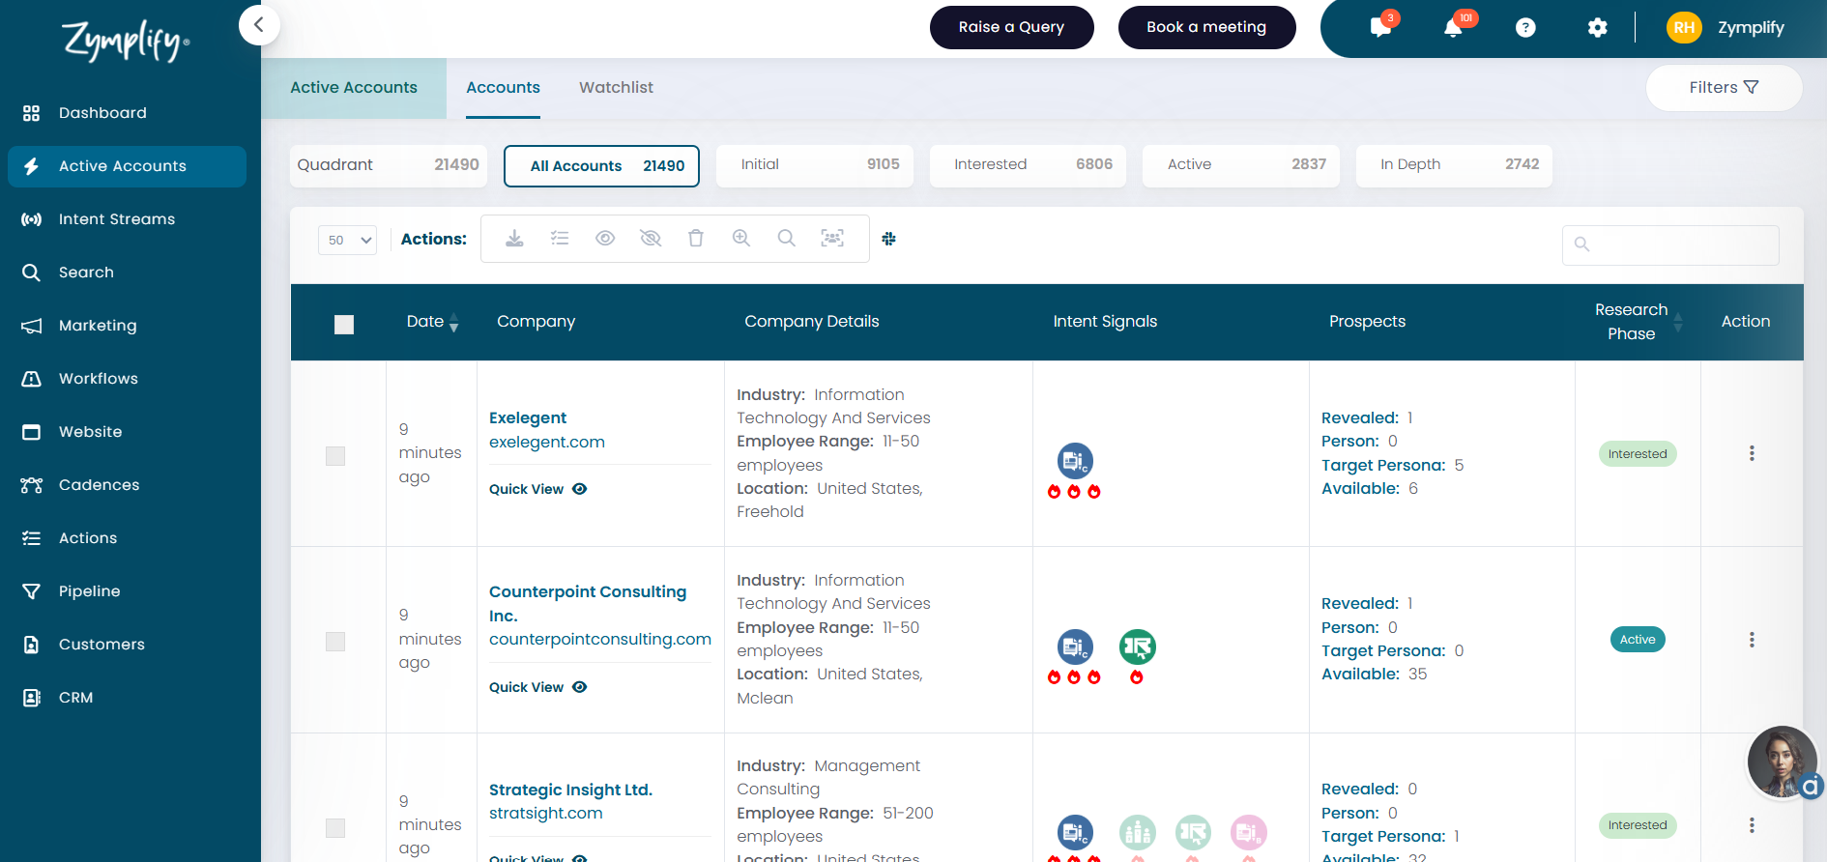Open exelegent.com website link
The height and width of the screenshot is (862, 1827).
(547, 443)
